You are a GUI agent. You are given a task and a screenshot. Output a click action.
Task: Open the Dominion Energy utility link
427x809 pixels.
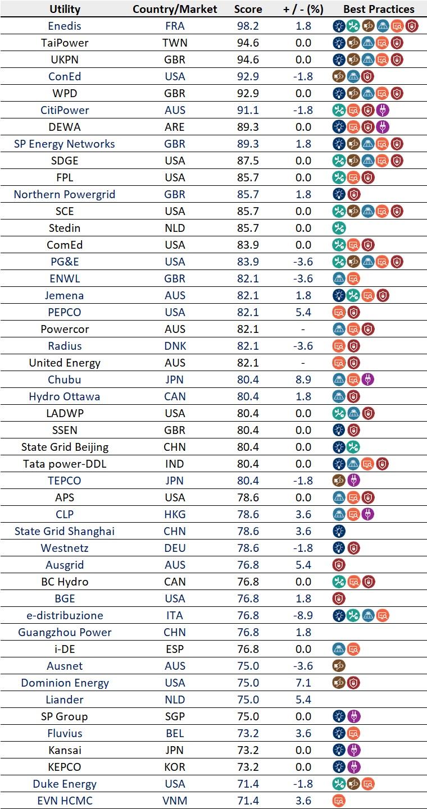(65, 683)
